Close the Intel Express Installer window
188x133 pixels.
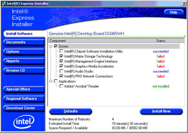(x=184, y=4)
